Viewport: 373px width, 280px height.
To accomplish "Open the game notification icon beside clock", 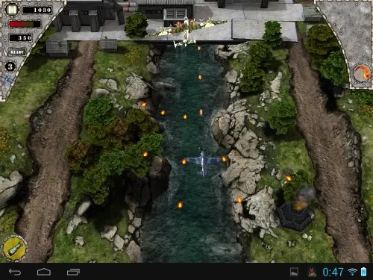I will pos(312,272).
